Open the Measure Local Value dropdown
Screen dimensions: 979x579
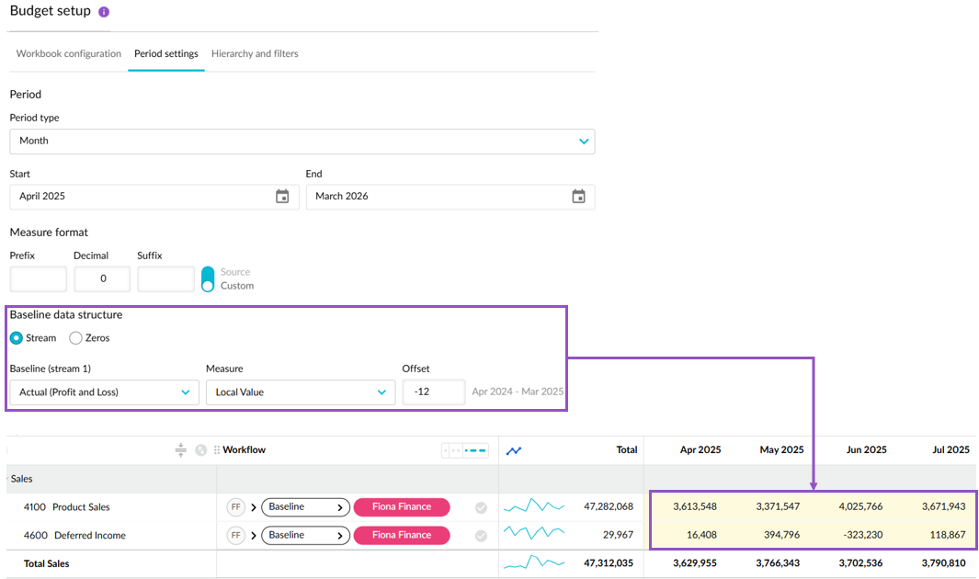300,392
